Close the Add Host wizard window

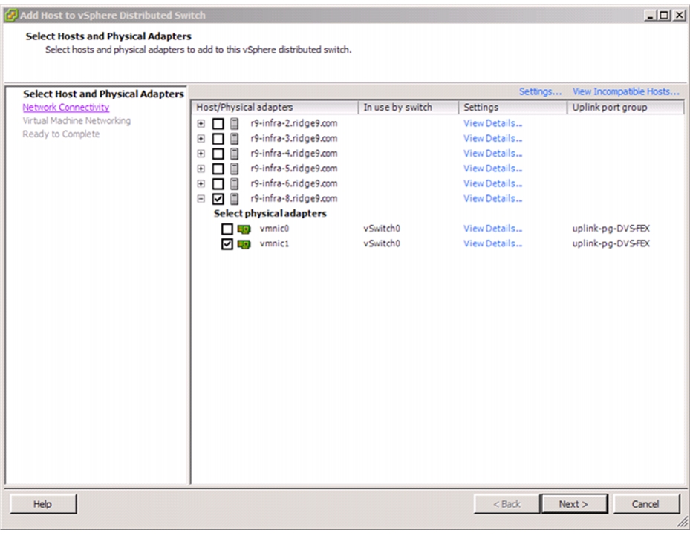679,16
